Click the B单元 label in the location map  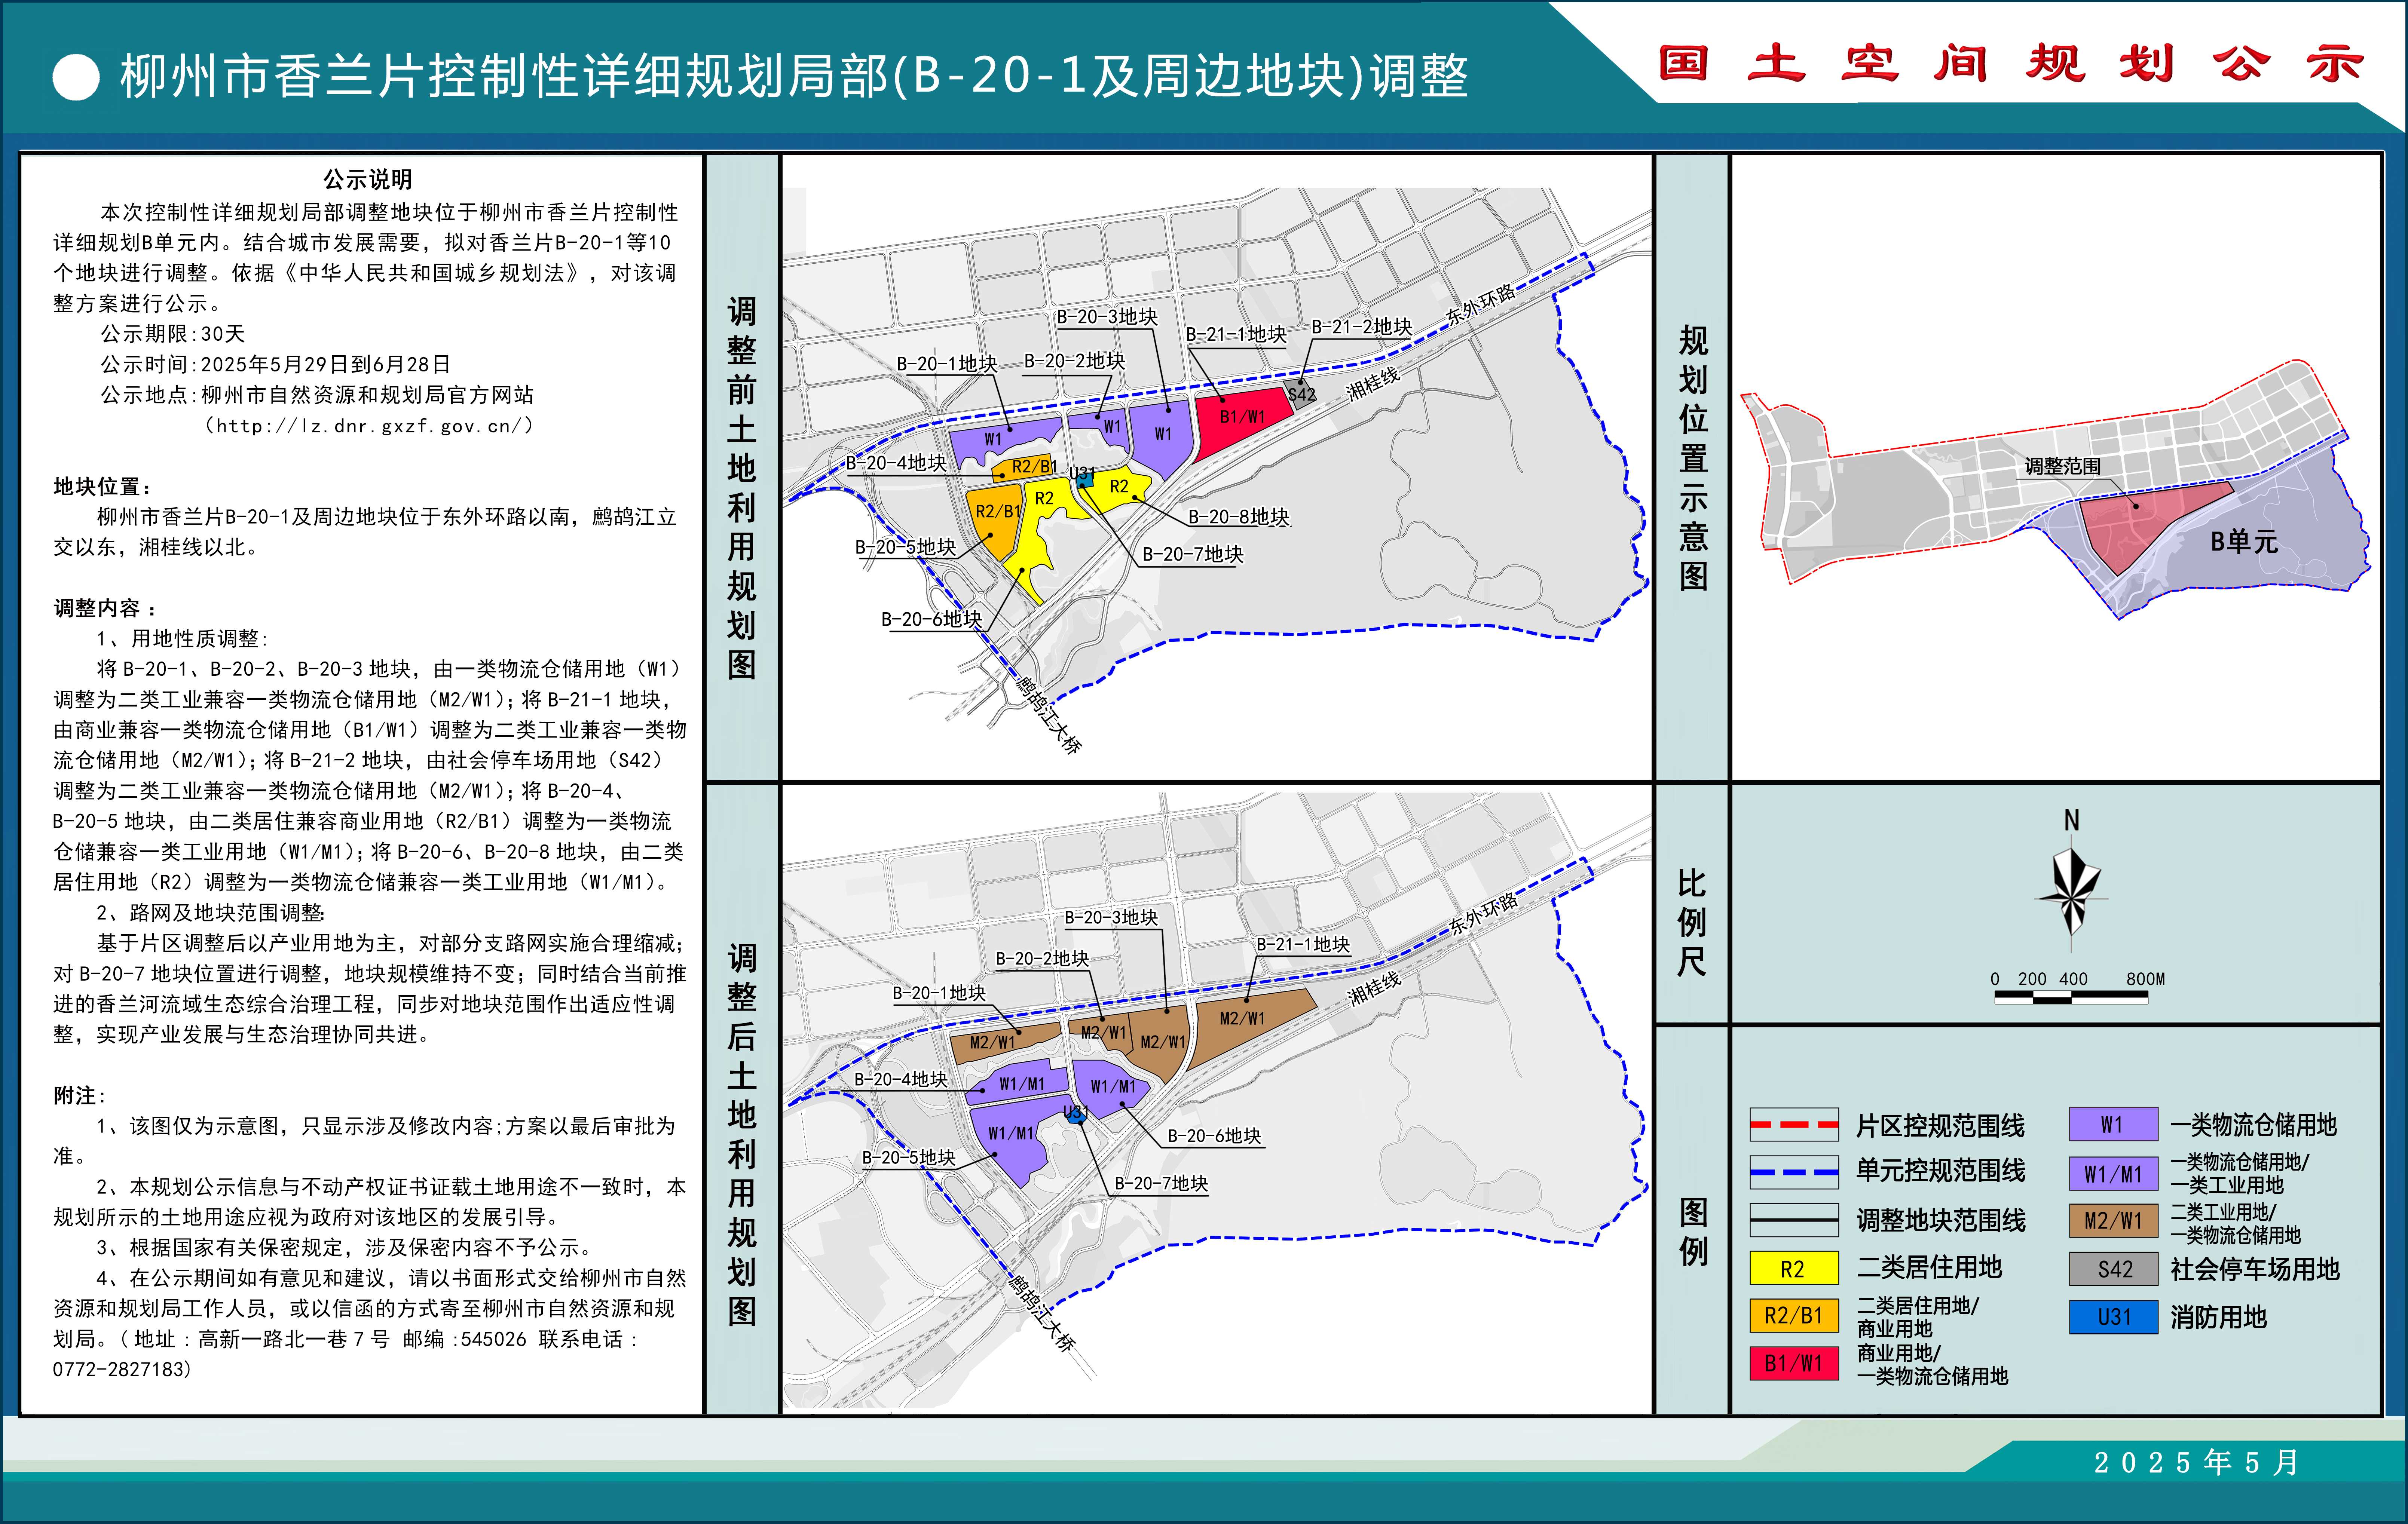pyautogui.click(x=2244, y=542)
